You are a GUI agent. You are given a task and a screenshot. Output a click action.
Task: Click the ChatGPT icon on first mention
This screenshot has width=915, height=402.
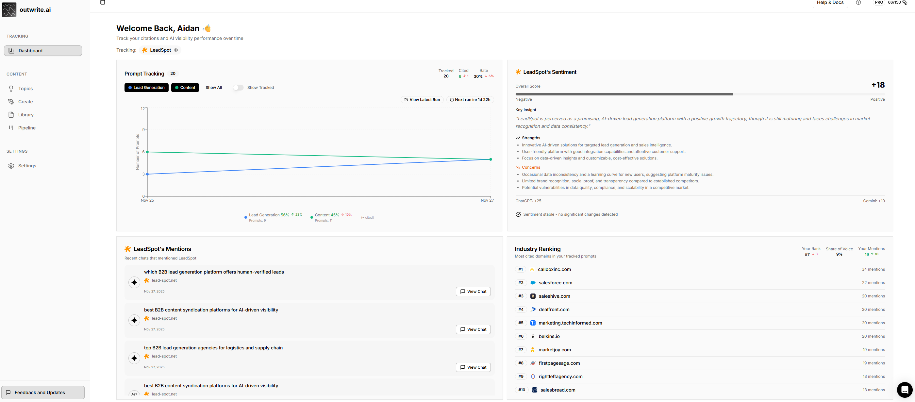click(x=134, y=282)
